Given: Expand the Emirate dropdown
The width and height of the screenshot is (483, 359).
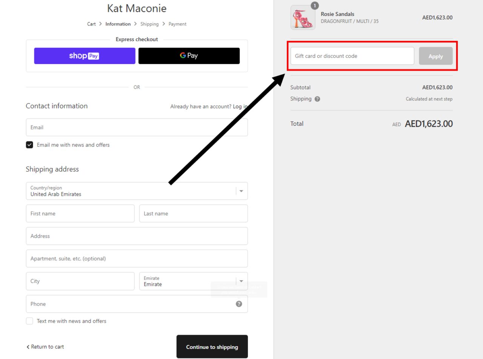Looking at the screenshot, I should (x=194, y=281).
